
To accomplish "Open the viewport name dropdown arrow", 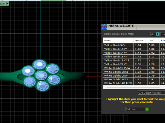I will coord(8,4).
